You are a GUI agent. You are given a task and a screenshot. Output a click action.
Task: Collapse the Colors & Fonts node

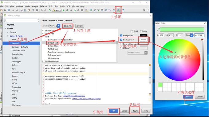tap(8, 36)
